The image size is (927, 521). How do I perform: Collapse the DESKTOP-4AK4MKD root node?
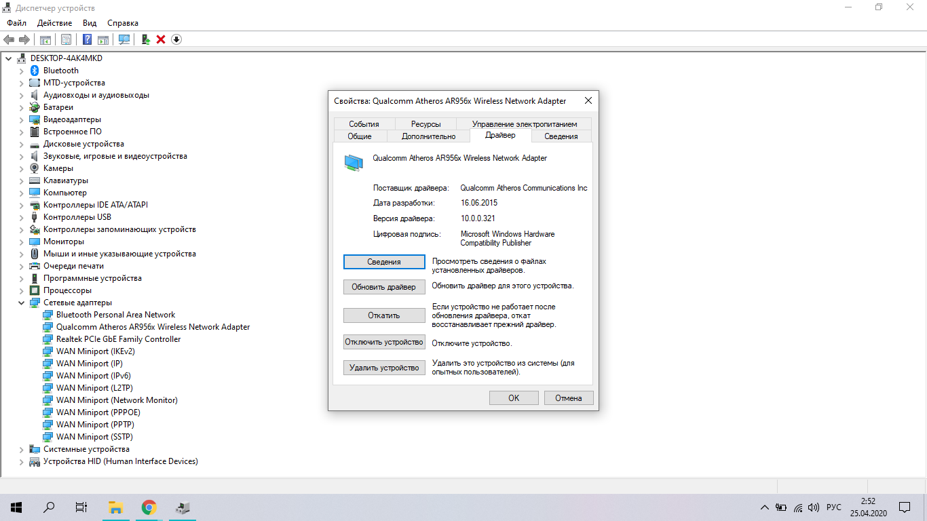click(x=8, y=58)
